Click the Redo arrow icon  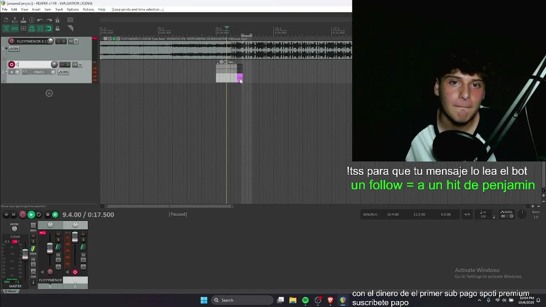pos(49,20)
